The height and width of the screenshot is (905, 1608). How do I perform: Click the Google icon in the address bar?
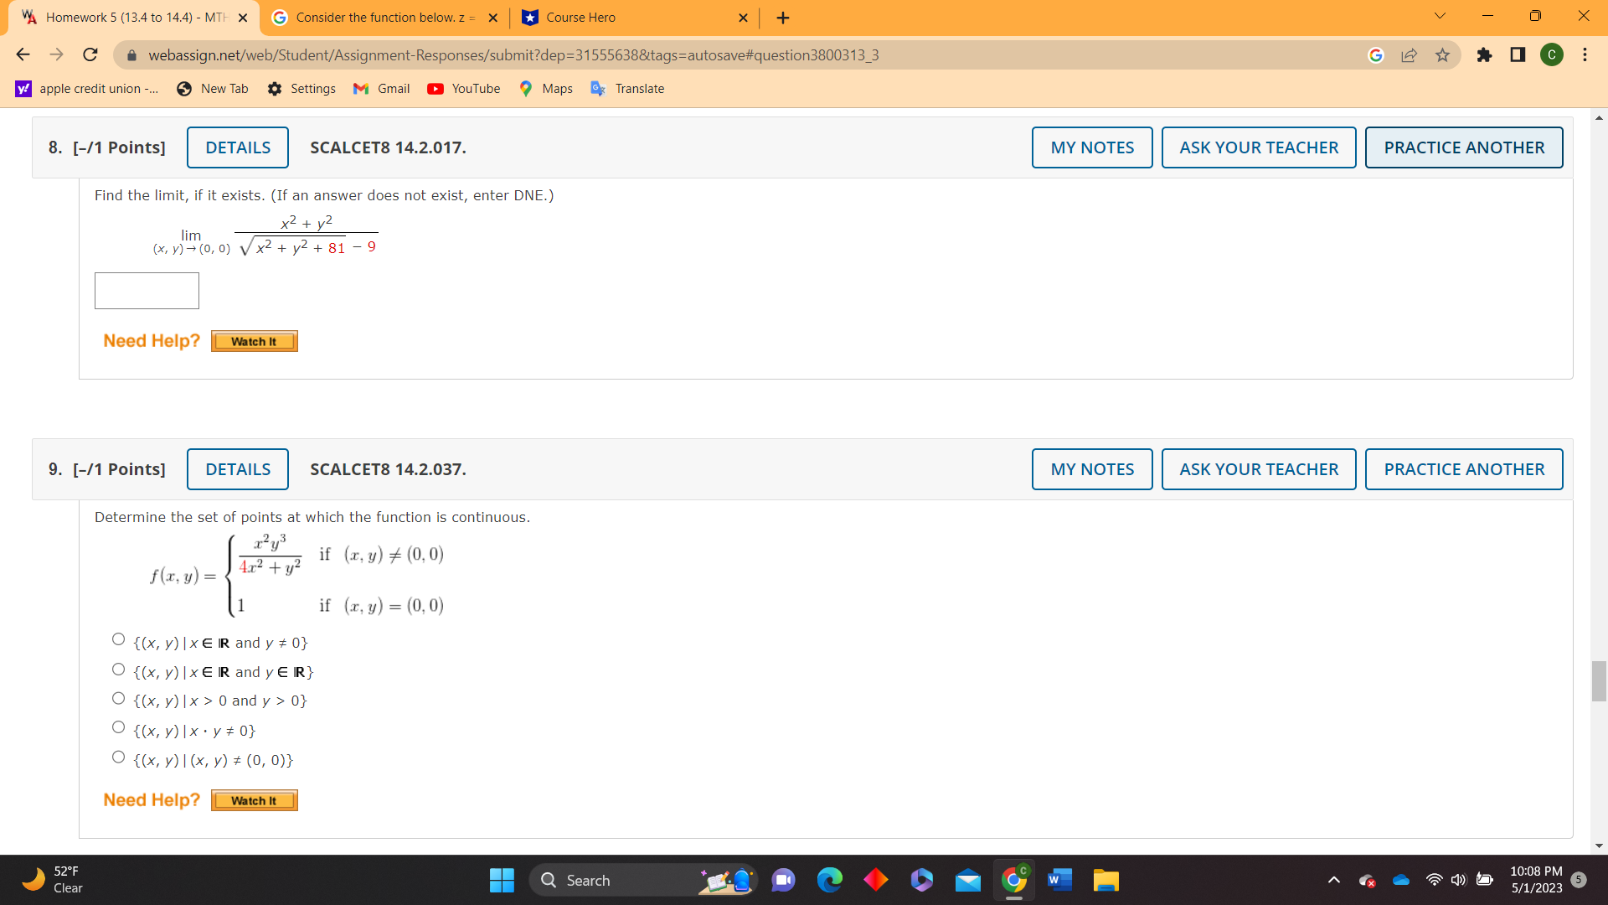tap(1375, 55)
